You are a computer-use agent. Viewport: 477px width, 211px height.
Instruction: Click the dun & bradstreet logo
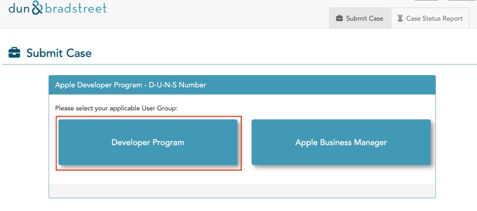pyautogui.click(x=57, y=8)
